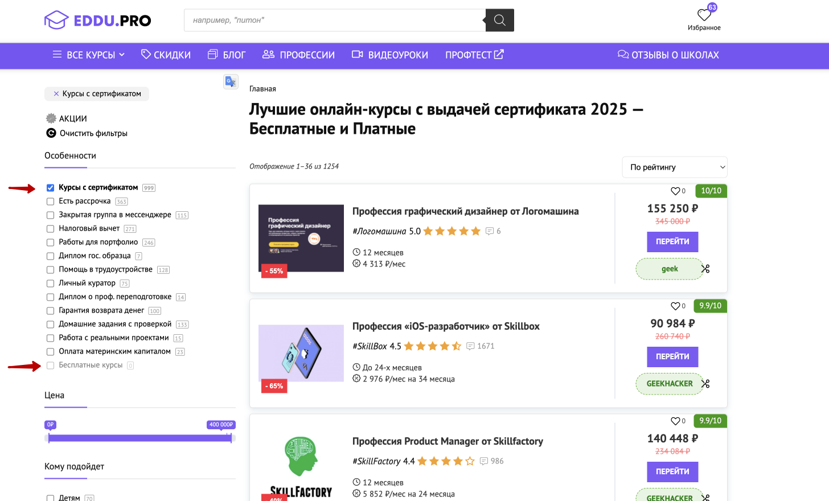Click the -65% discount badge
This screenshot has width=829, height=501.
pos(274,386)
